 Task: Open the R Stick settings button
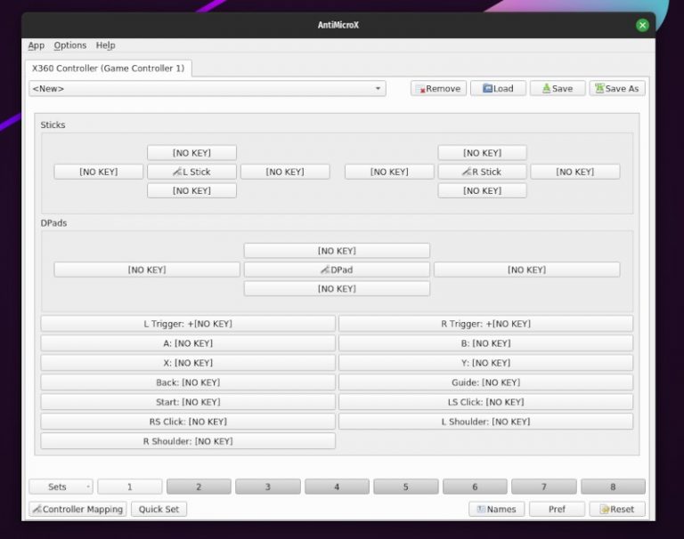tap(483, 172)
